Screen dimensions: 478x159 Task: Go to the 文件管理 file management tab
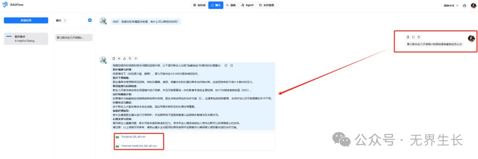266,5
